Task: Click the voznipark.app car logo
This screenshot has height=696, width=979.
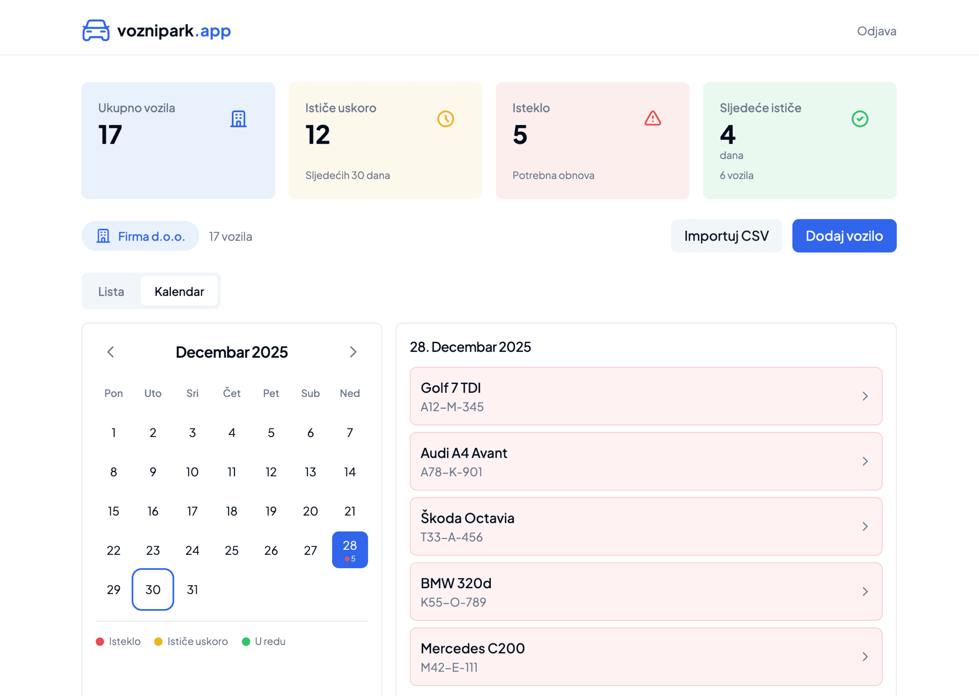Action: click(x=95, y=30)
